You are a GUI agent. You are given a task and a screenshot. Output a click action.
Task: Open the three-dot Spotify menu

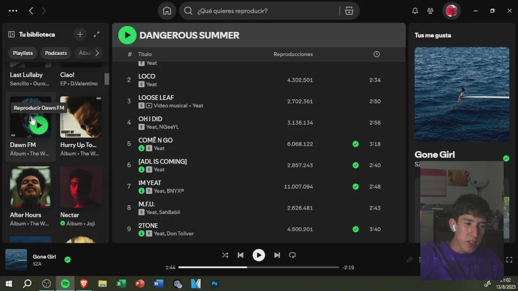click(13, 11)
